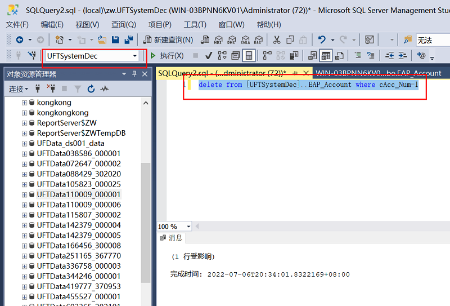Open the activity monitor icon
The height and width of the screenshot is (306, 450).
click(370, 39)
